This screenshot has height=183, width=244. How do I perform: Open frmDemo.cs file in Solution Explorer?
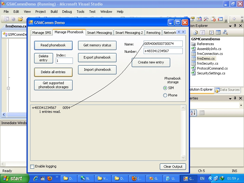pyautogui.click(x=206, y=59)
